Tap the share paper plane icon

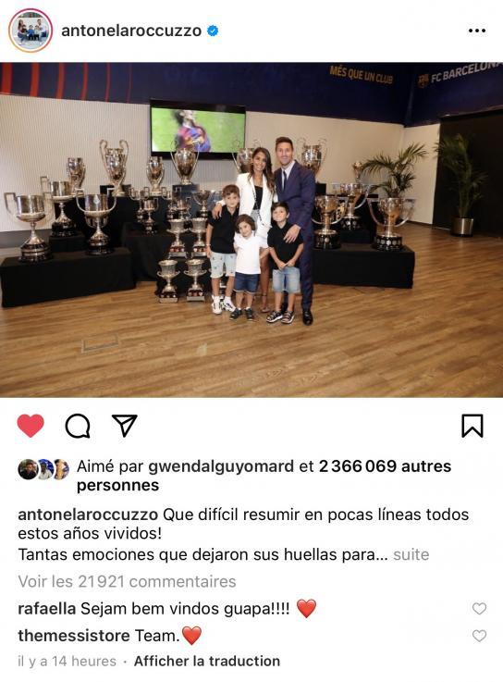(125, 425)
